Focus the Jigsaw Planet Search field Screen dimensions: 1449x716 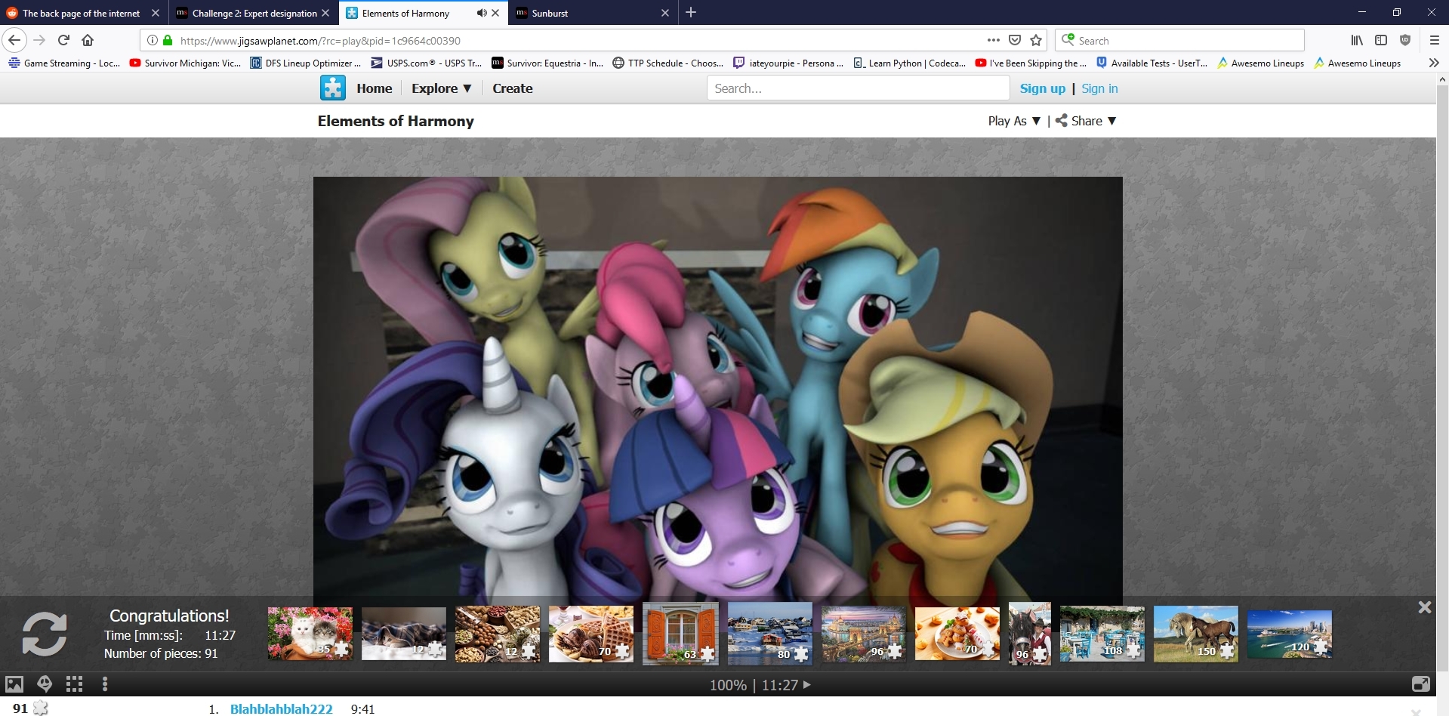click(858, 88)
